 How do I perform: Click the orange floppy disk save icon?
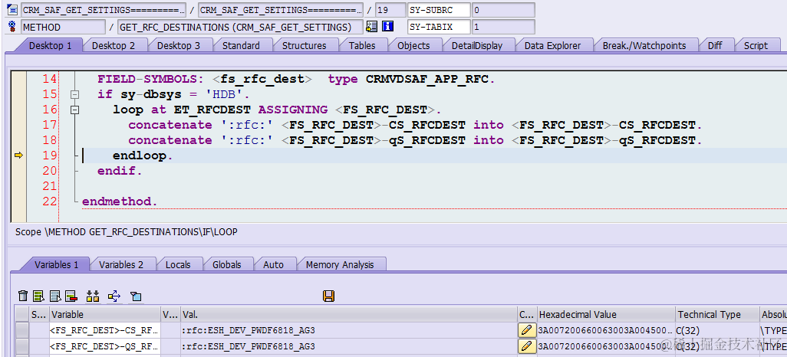(x=329, y=296)
